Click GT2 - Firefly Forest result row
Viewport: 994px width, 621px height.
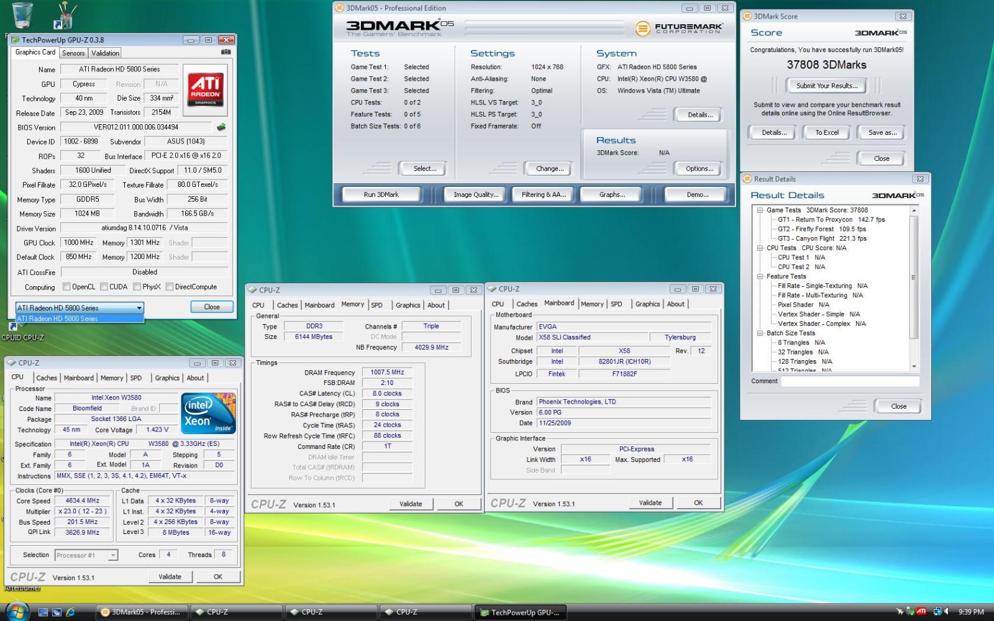[x=821, y=229]
